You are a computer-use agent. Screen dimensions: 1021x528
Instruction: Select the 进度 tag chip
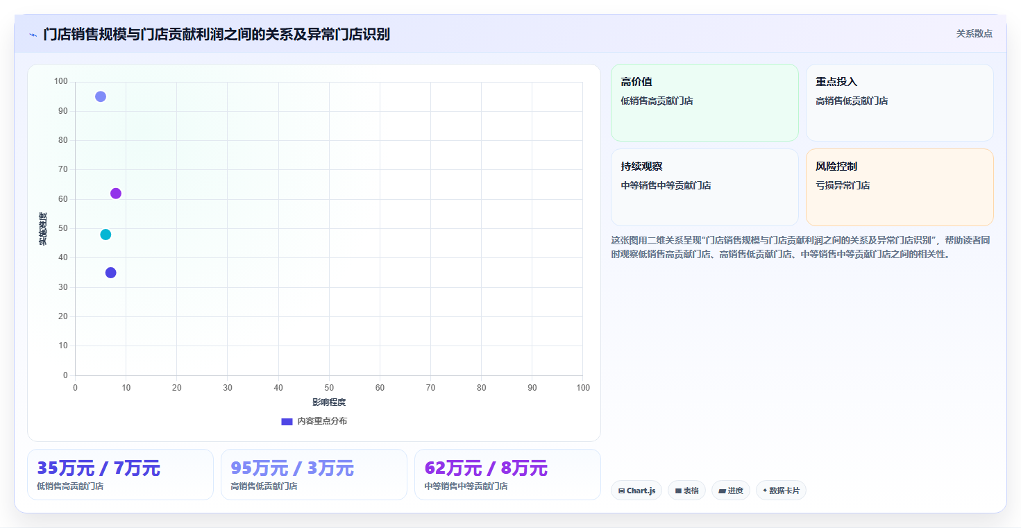click(x=730, y=491)
